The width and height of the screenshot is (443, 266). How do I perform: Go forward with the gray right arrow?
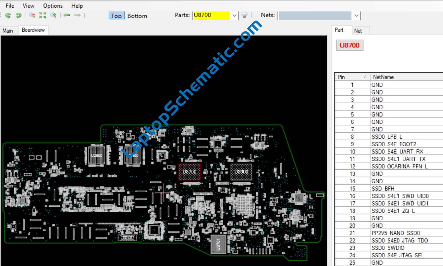(77, 15)
